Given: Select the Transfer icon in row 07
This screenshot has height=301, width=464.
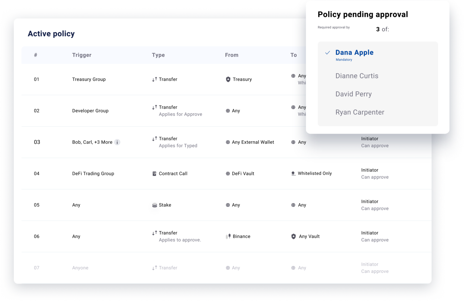Looking at the screenshot, I should [x=155, y=267].
